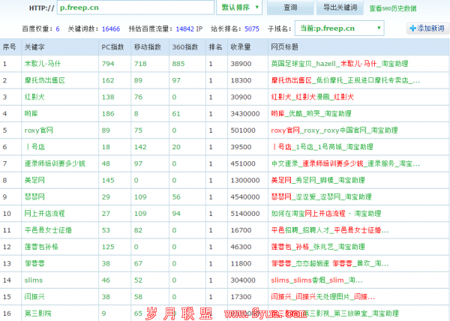
Task: Click keyword count 16466
Action: coord(111,29)
